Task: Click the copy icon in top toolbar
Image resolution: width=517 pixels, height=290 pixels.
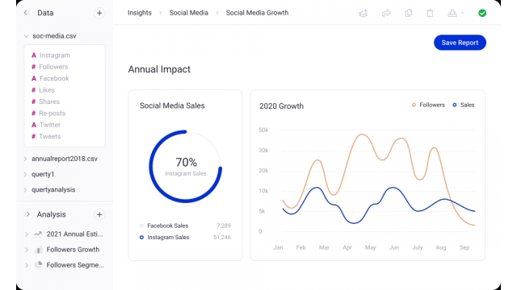Action: (409, 13)
